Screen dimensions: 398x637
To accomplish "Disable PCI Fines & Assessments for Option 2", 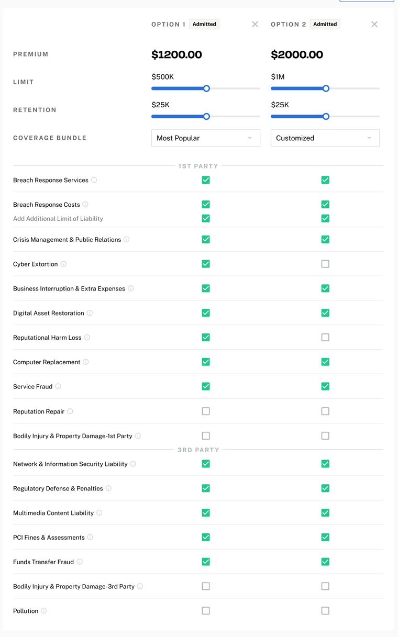I will pos(325,538).
